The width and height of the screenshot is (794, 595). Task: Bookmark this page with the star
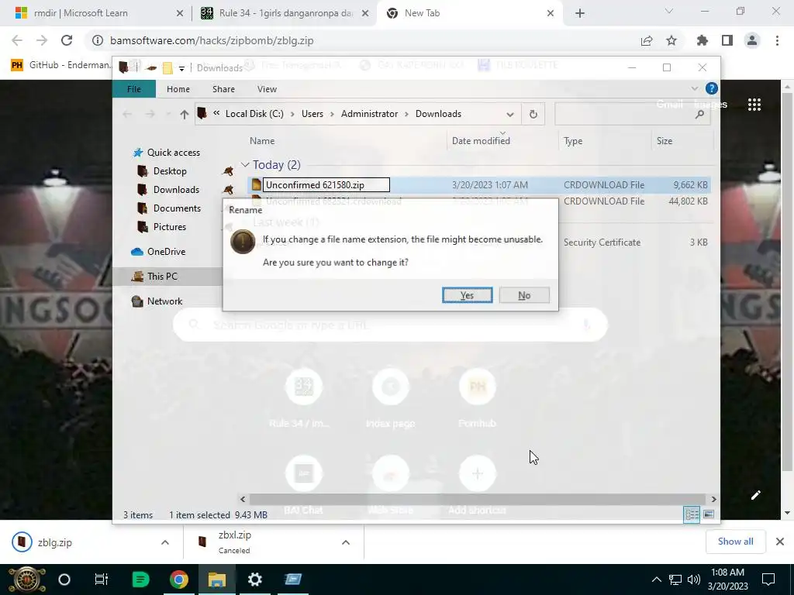click(x=671, y=40)
